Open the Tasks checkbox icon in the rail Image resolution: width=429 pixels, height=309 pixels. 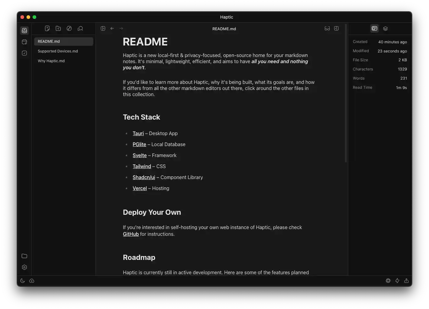pyautogui.click(x=24, y=53)
